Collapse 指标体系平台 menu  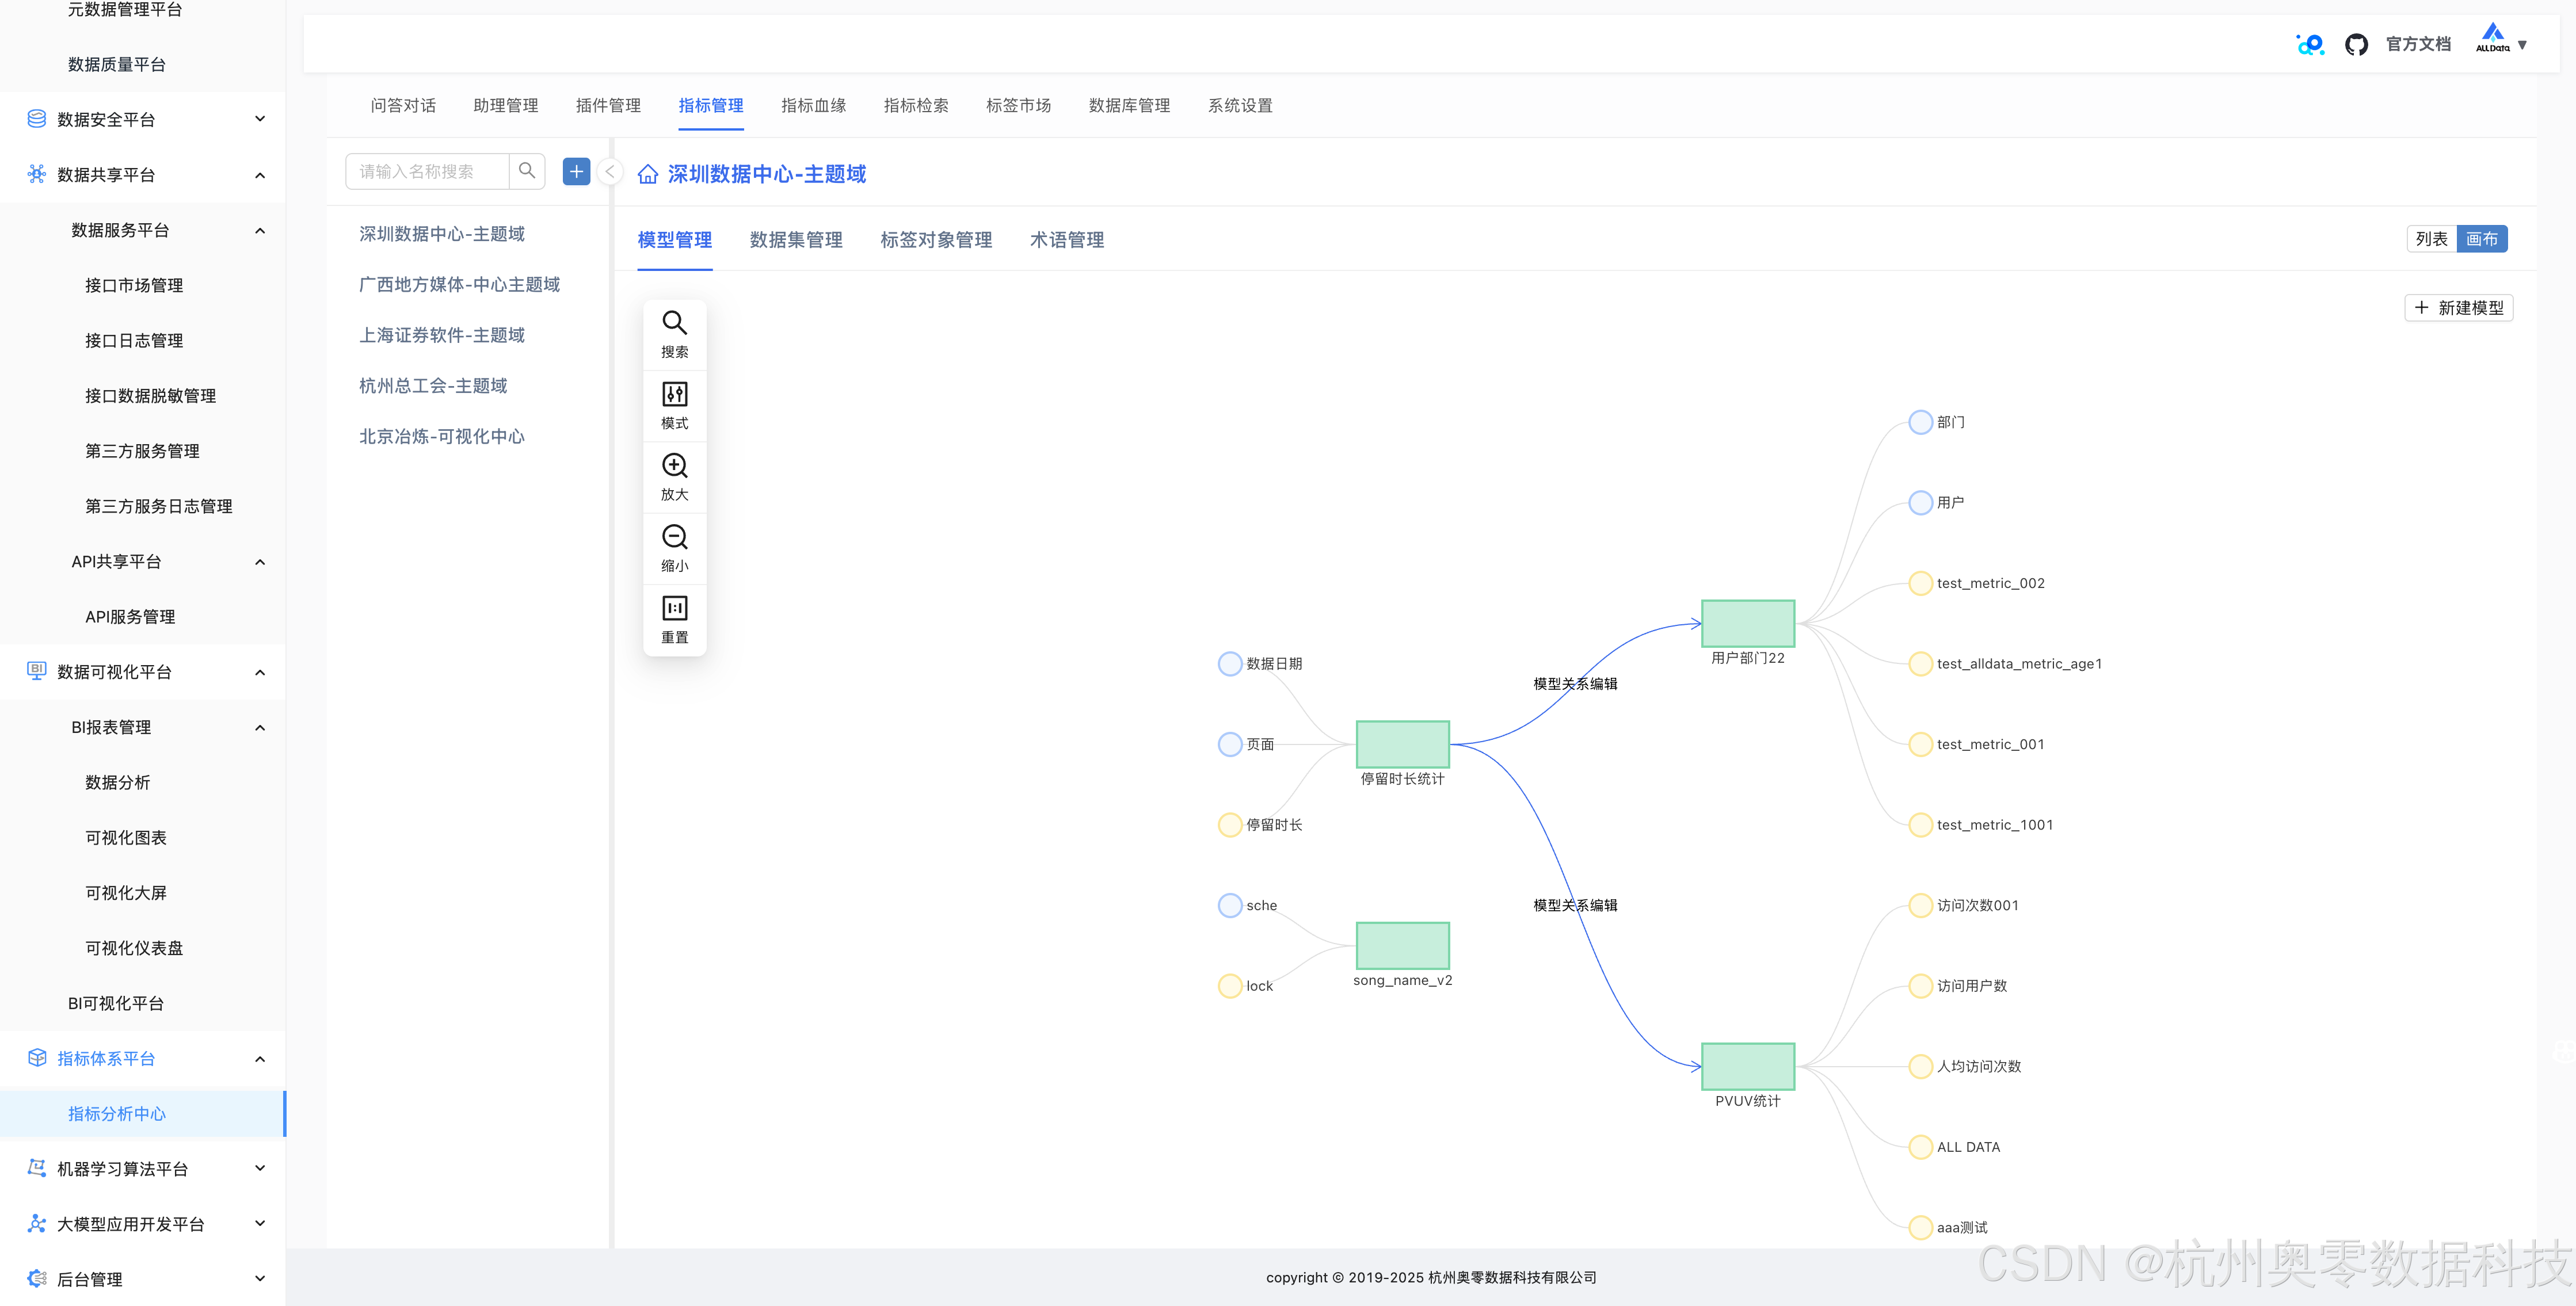point(260,1058)
